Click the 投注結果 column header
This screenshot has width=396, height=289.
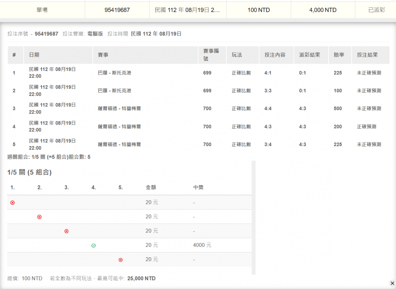coord(370,55)
